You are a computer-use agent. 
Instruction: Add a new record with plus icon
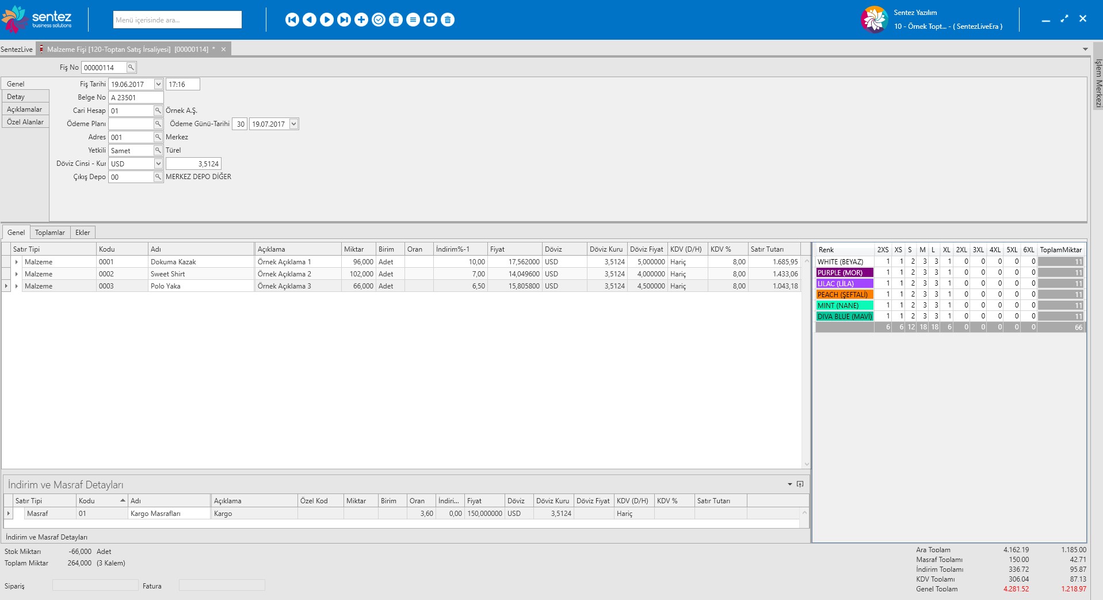(x=361, y=20)
